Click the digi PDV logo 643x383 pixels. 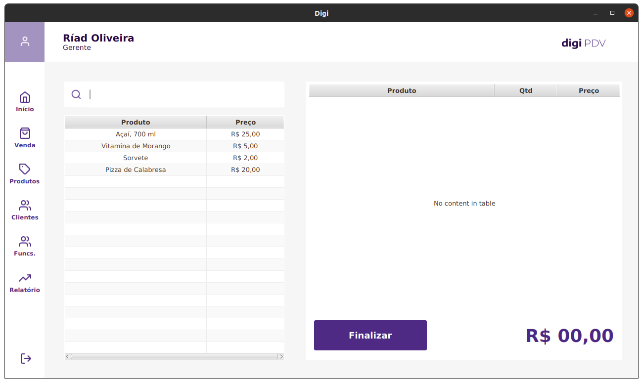coord(584,43)
